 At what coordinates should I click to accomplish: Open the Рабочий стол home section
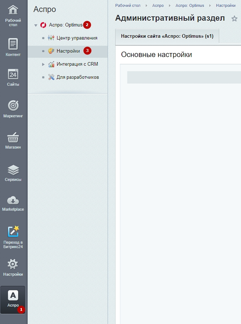pos(13,16)
